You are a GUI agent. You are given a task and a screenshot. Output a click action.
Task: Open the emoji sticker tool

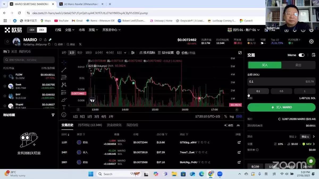[x=64, y=115]
